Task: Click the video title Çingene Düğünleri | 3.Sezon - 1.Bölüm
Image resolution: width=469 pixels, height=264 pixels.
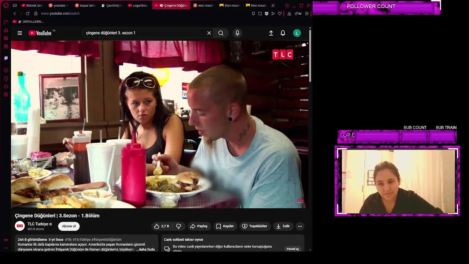Action: 57,216
